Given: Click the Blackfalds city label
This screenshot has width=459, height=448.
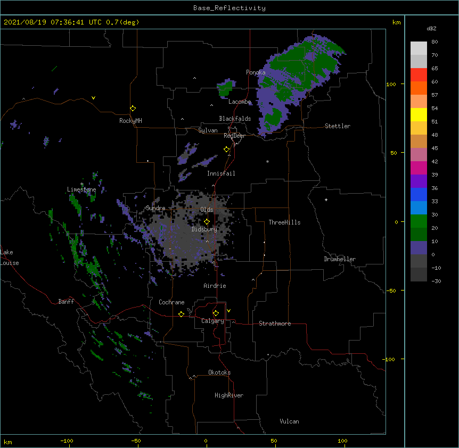Looking at the screenshot, I should pyautogui.click(x=235, y=119).
